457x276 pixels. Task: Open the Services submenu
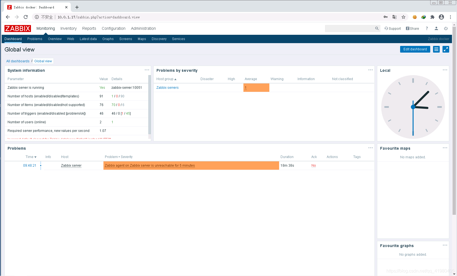pyautogui.click(x=178, y=39)
